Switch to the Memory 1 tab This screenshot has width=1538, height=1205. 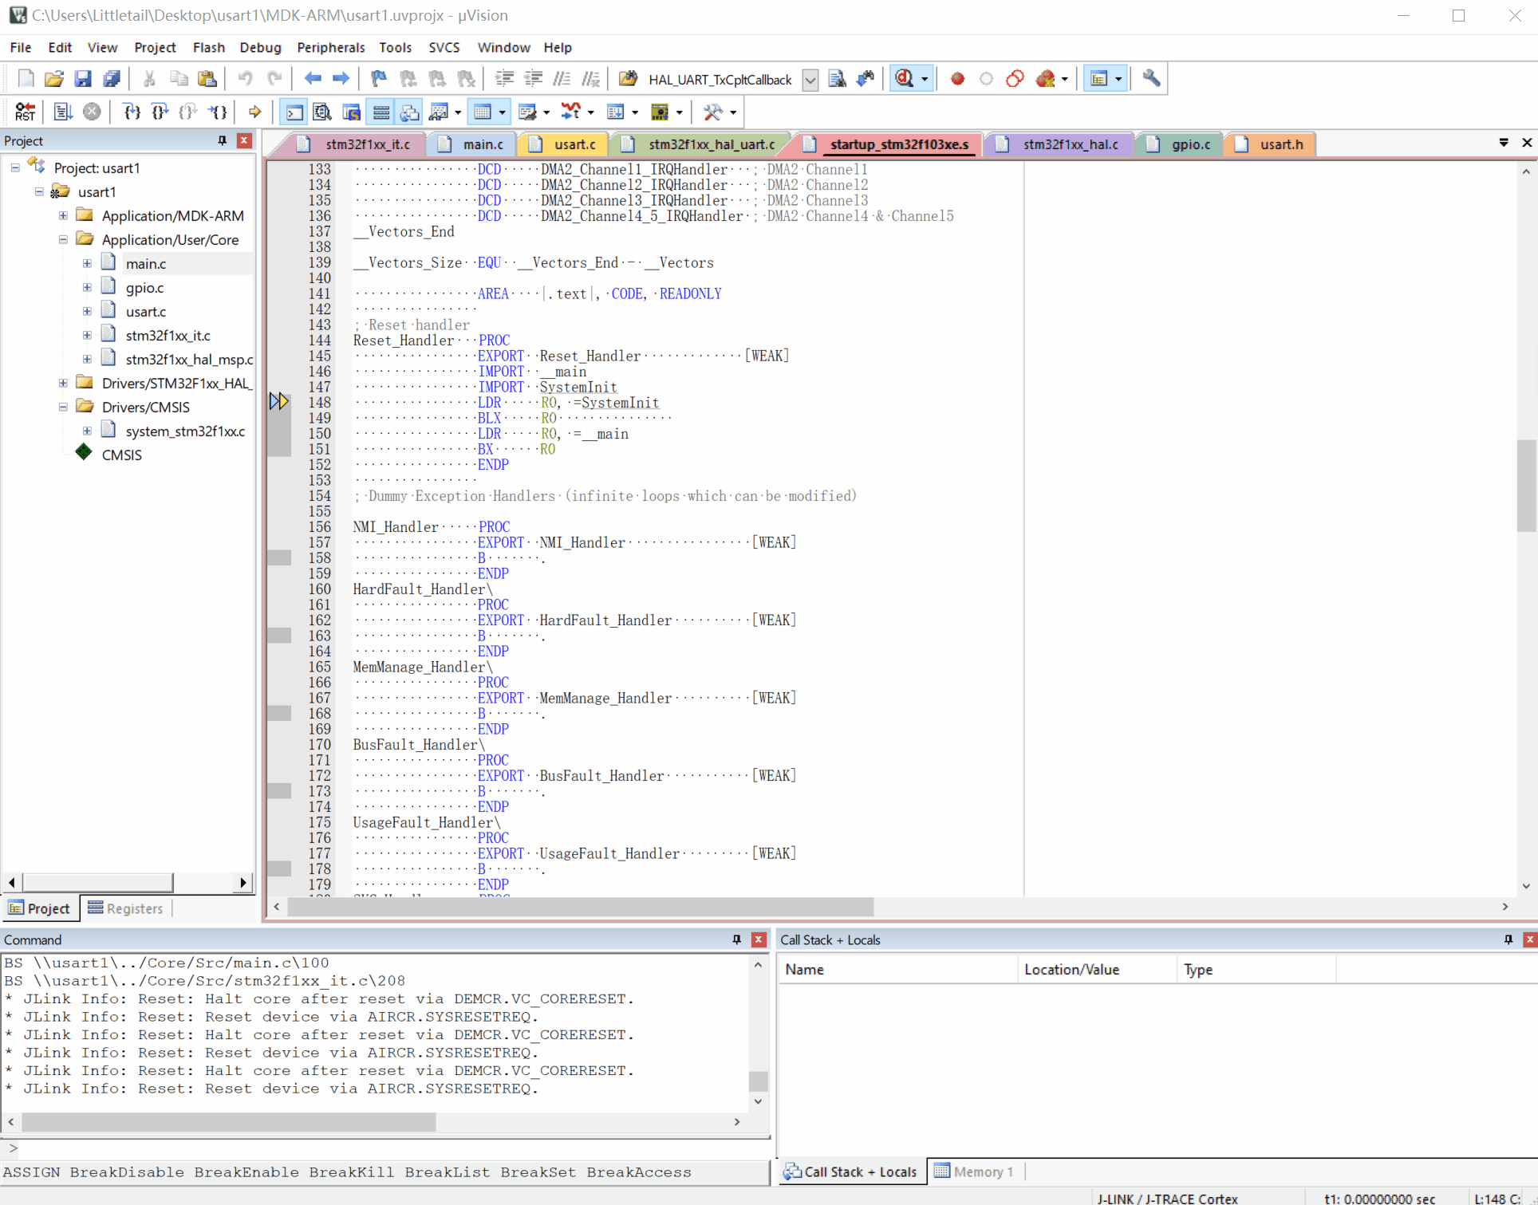click(975, 1172)
